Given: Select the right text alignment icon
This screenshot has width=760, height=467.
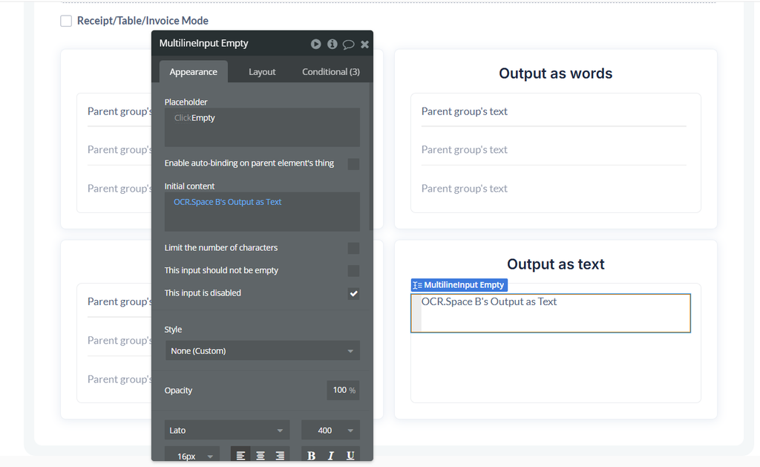Looking at the screenshot, I should click(x=280, y=454).
